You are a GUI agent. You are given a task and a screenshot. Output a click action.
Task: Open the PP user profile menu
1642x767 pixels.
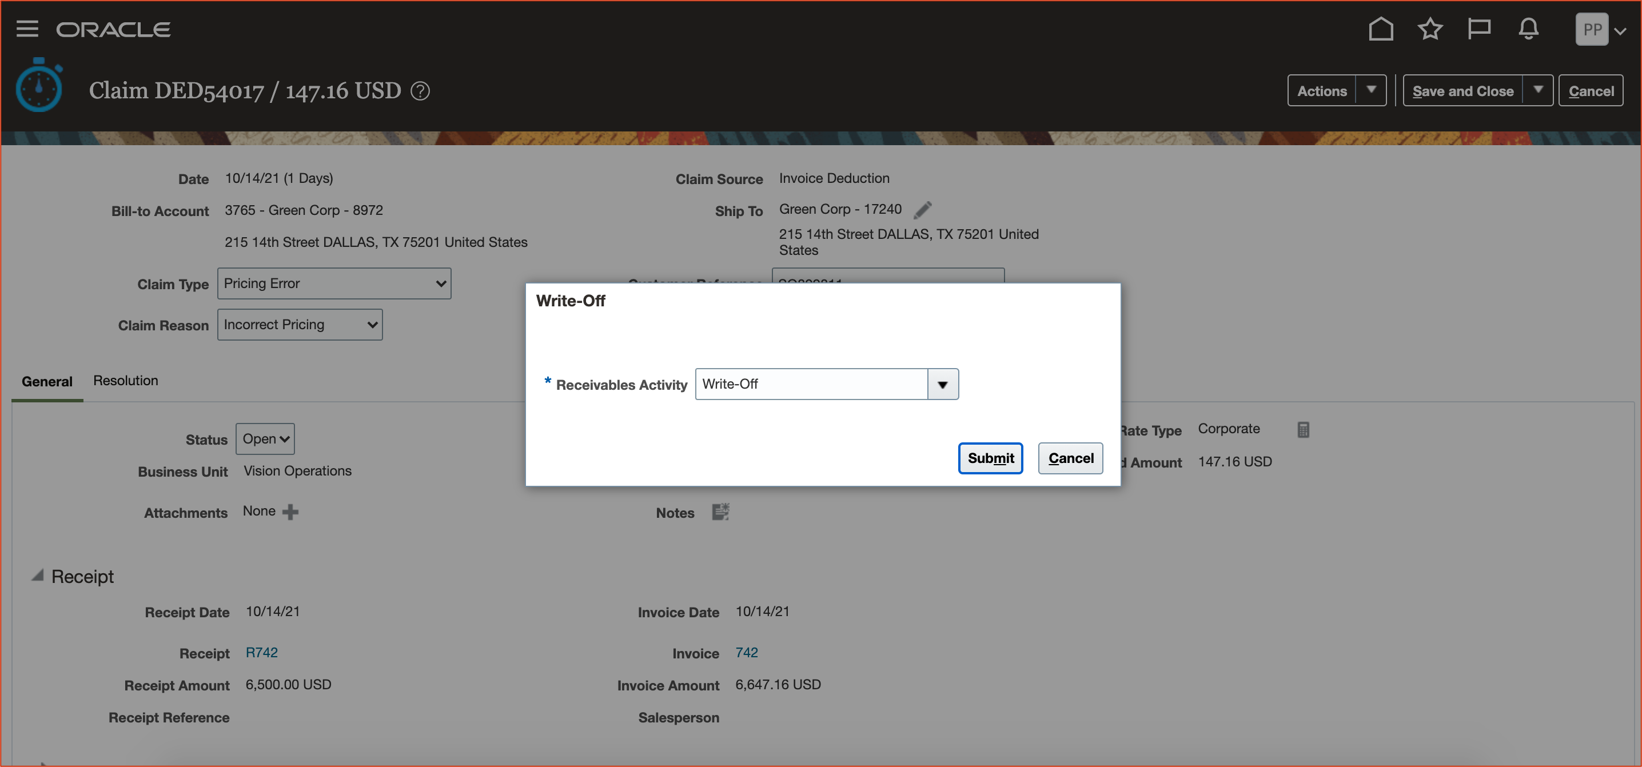(x=1600, y=30)
